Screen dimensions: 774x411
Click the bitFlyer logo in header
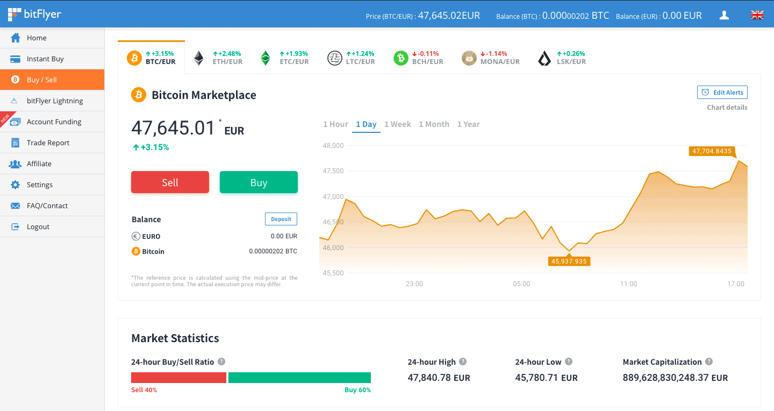tap(34, 14)
